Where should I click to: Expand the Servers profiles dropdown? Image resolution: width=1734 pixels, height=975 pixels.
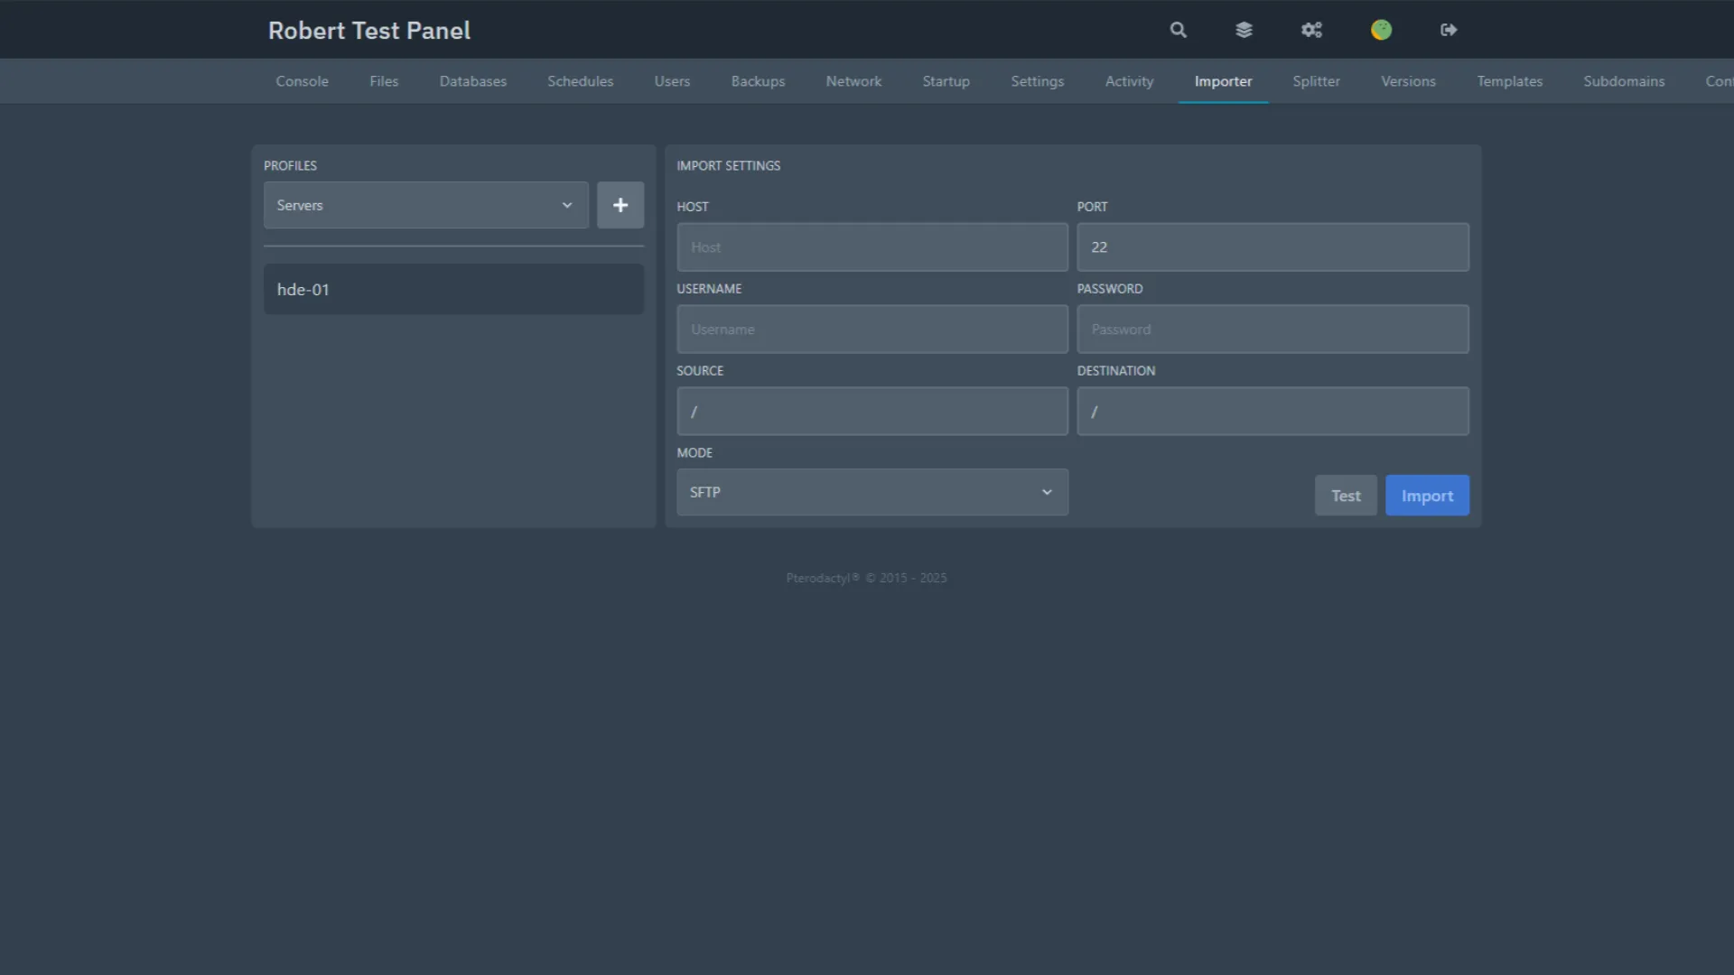pos(425,205)
